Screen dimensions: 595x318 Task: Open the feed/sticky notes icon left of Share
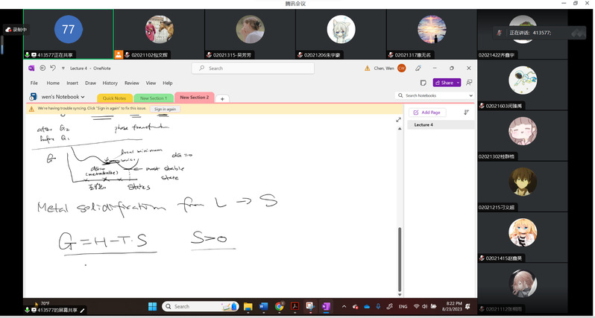click(x=424, y=83)
